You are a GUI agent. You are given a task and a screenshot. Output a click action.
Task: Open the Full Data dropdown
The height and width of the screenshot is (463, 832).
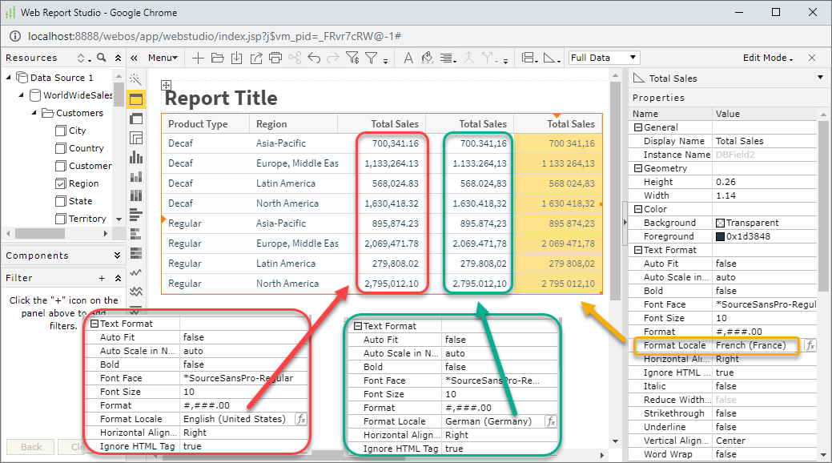[604, 58]
